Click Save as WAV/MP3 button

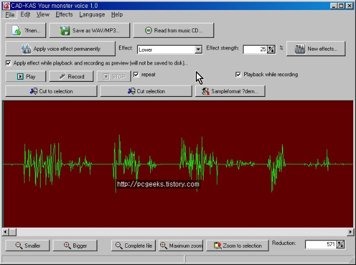coord(90,30)
